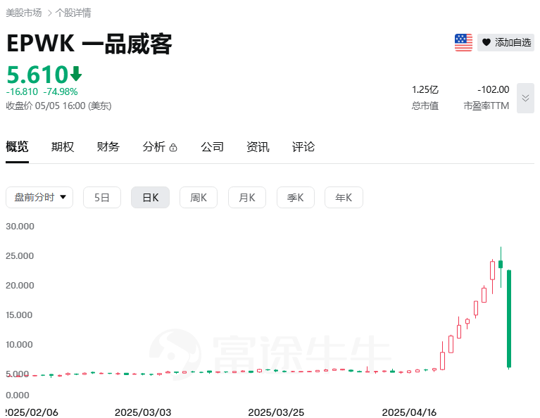Screen dimensions: 540x418
Task: Open the 分析 tab
Action: point(154,146)
